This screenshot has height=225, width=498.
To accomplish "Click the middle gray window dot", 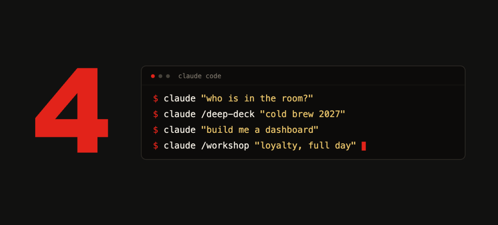I will point(160,76).
